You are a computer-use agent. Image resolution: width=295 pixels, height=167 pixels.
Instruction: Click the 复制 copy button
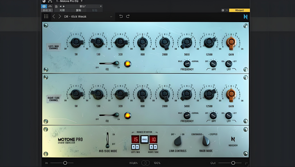tap(78, 10)
